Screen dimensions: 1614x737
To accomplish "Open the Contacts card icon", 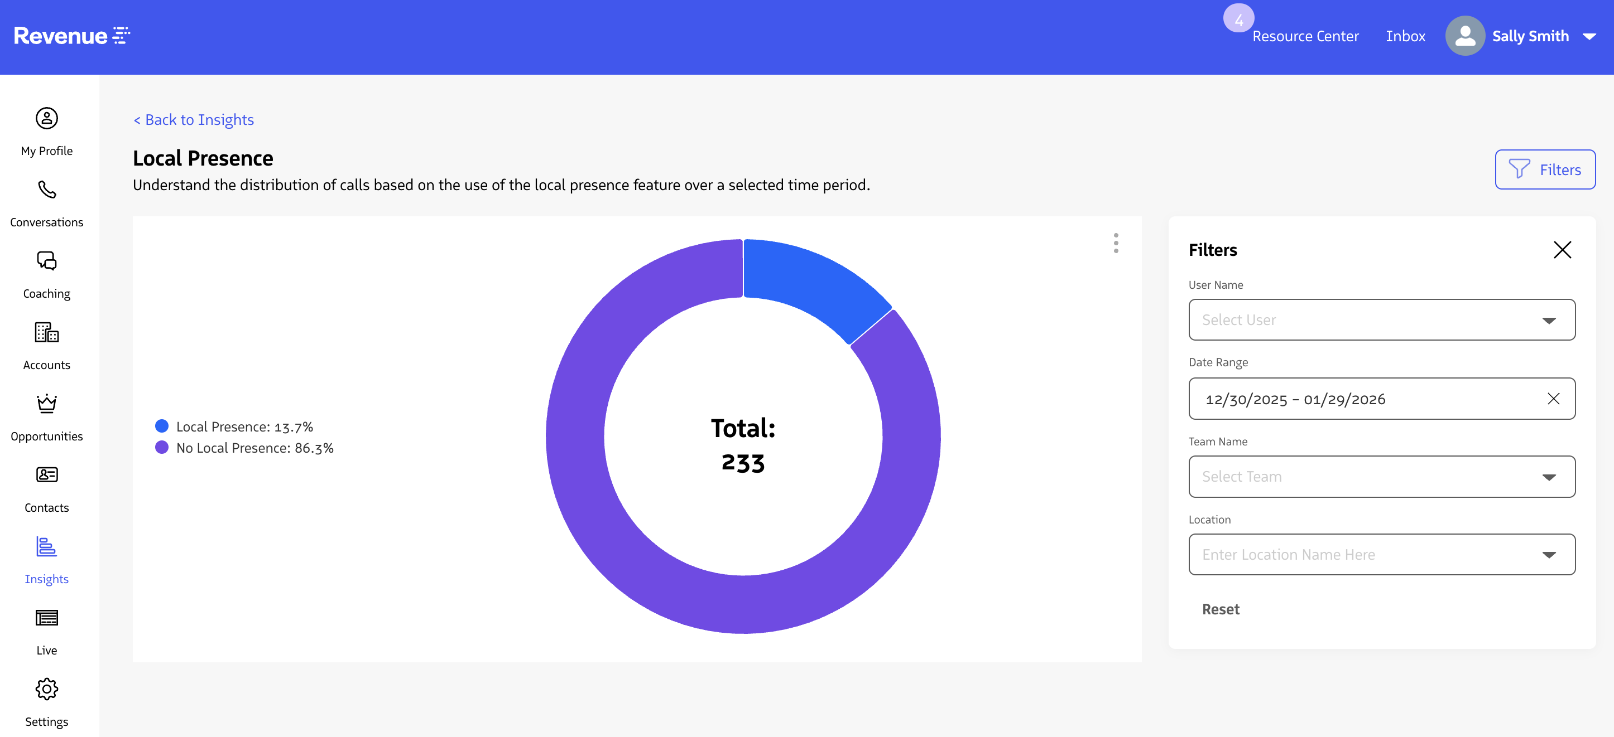I will point(46,475).
